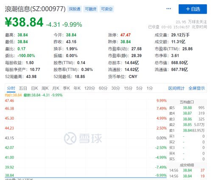Switch to the 周K chart tab

point(45,88)
